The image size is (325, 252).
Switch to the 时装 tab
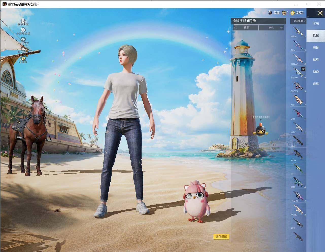(x=316, y=23)
